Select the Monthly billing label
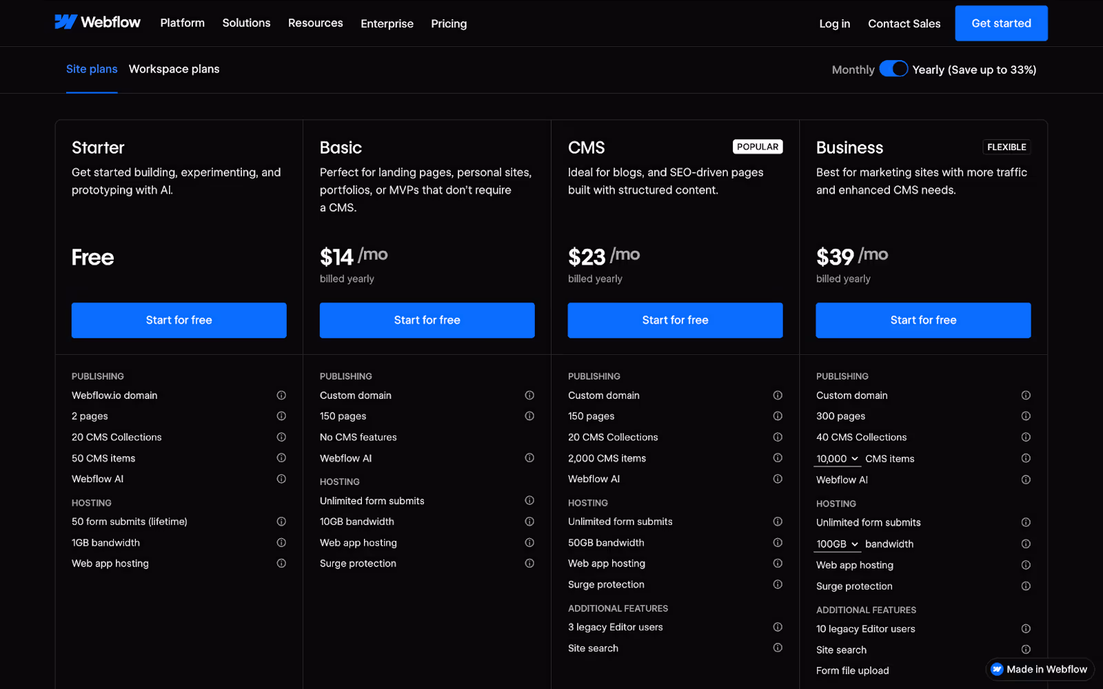This screenshot has width=1103, height=689. click(x=853, y=70)
